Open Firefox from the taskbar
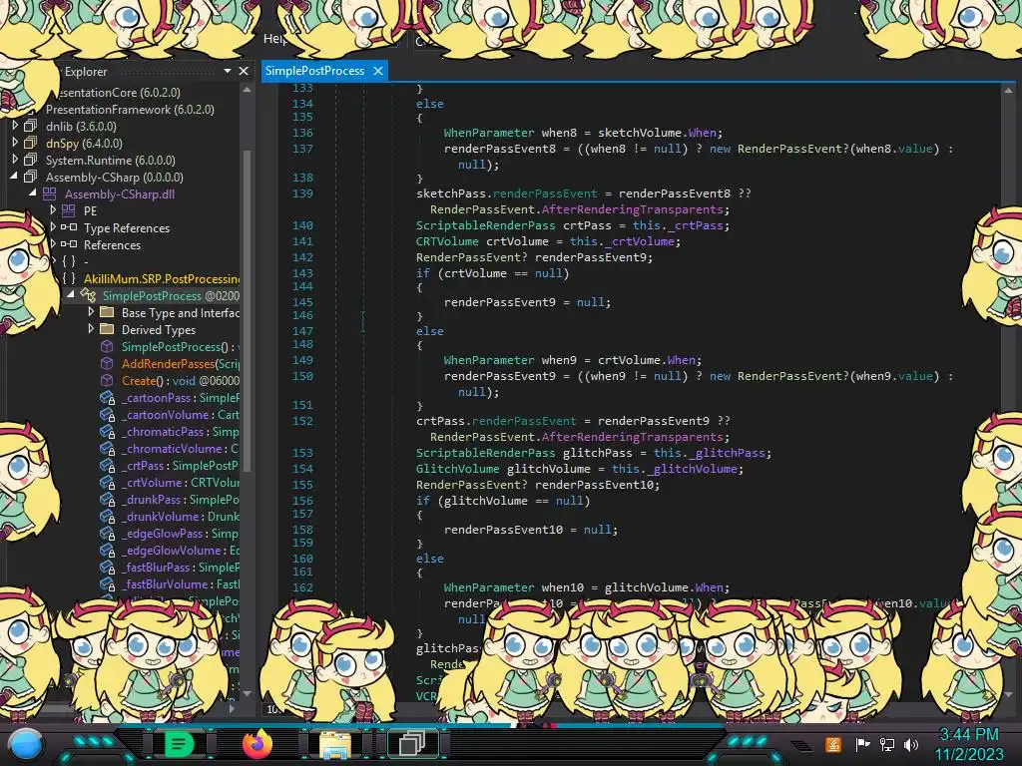Viewport: 1022px width, 766px height. coord(256,743)
